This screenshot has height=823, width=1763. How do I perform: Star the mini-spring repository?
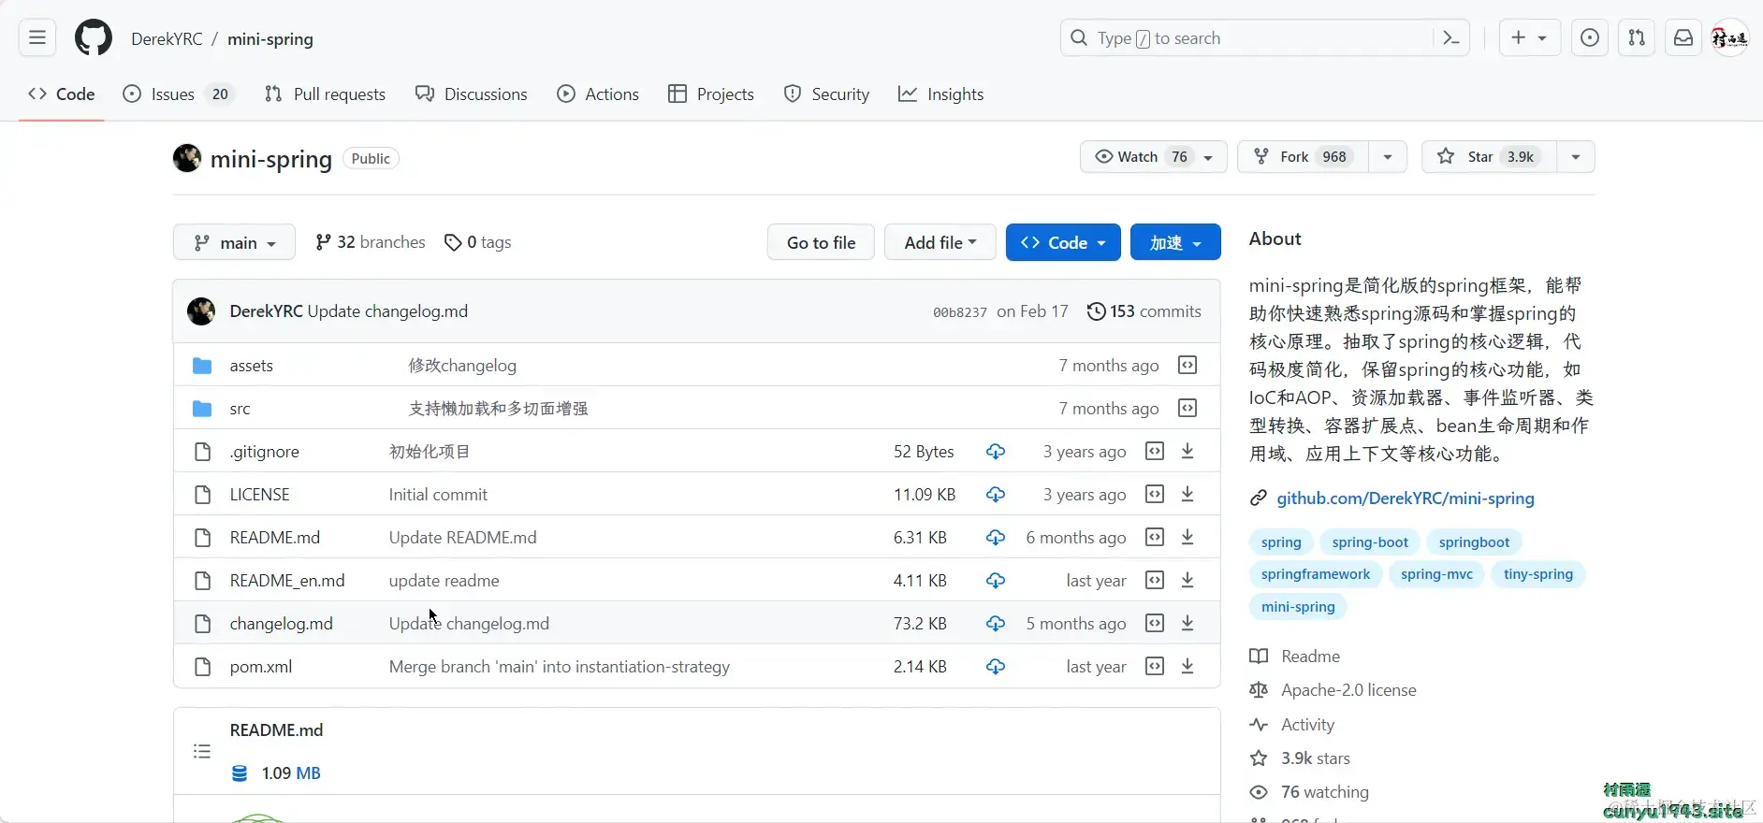(1488, 157)
